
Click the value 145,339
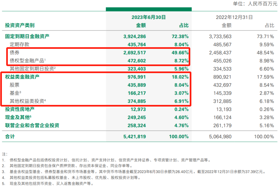[x=222, y=93]
